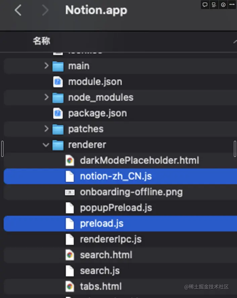Click the popupPreload.js file icon
This screenshot has height=298, width=237.
(x=70, y=208)
